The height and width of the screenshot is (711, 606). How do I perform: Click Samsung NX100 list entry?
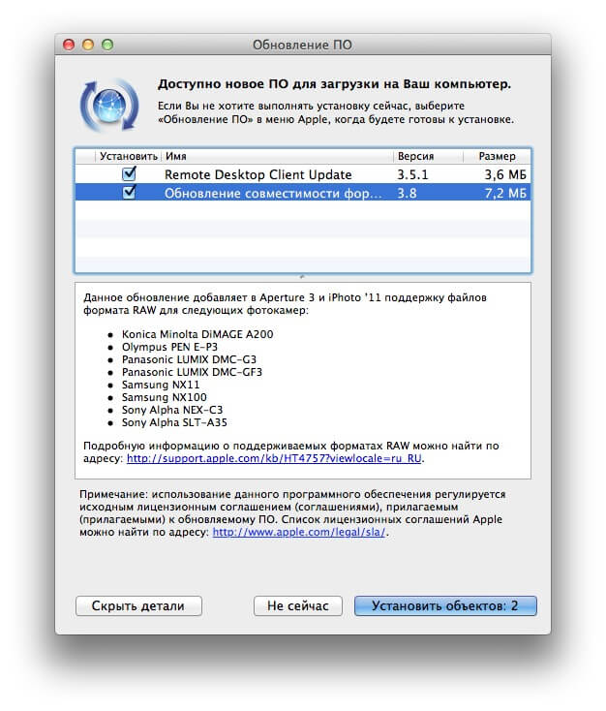(x=164, y=398)
